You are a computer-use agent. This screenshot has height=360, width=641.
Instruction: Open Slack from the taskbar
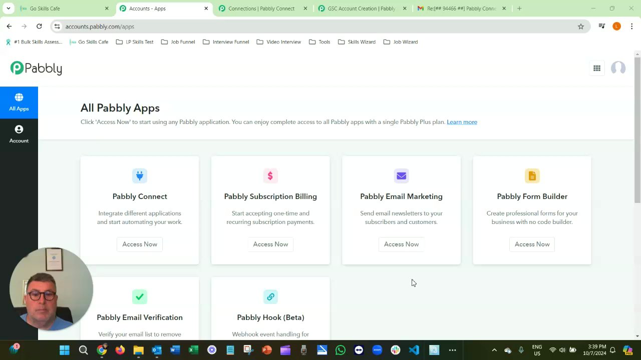396,350
